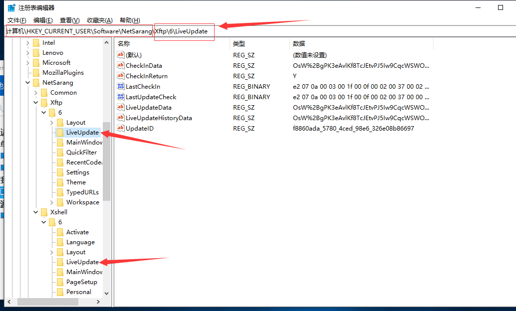Click REG_BINARY type of LastCheckIn row
Image resolution: width=516 pixels, height=311 pixels.
(252, 86)
